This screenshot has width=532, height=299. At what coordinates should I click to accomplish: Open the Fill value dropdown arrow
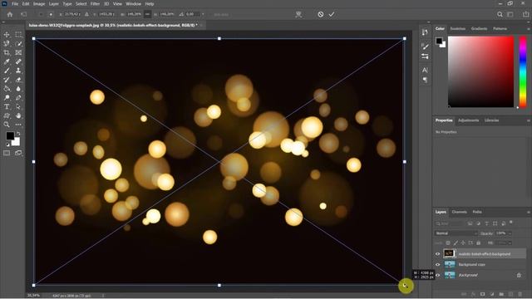510,243
